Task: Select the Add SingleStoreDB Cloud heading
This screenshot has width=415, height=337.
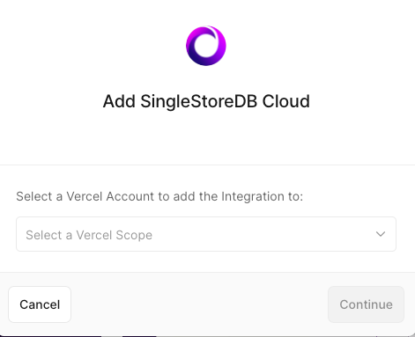Action: point(206,101)
